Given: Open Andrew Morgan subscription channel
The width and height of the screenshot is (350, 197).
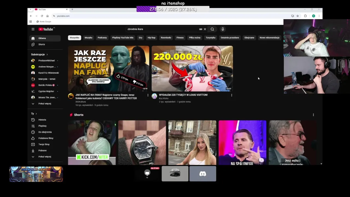Looking at the screenshot, I should [x=45, y=67].
